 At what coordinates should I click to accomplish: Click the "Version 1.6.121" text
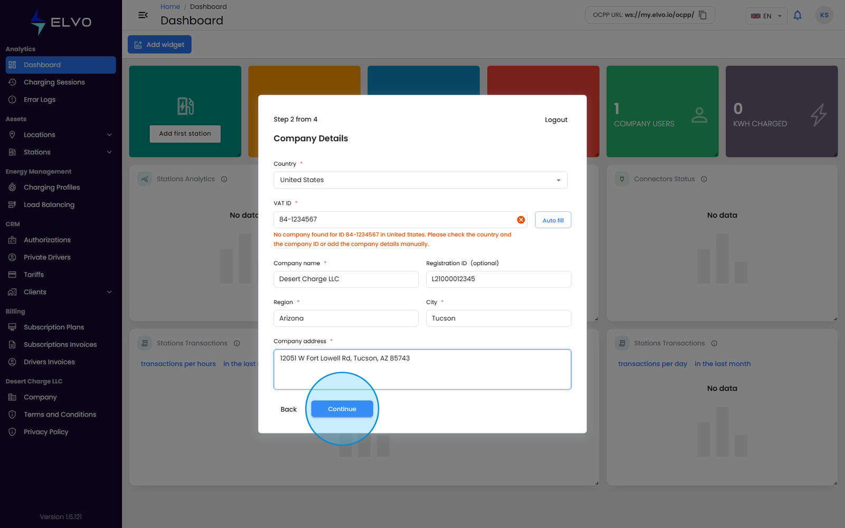point(61,517)
